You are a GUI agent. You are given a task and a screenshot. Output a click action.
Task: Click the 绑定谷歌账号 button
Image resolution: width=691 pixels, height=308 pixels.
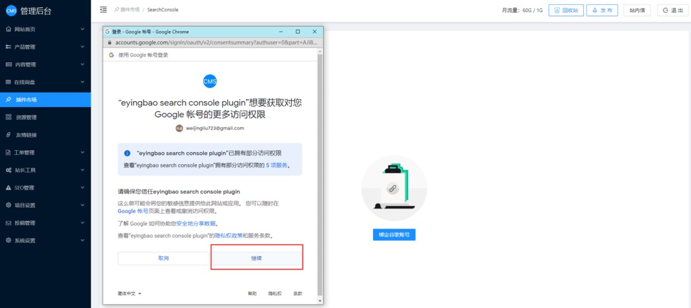coord(394,234)
